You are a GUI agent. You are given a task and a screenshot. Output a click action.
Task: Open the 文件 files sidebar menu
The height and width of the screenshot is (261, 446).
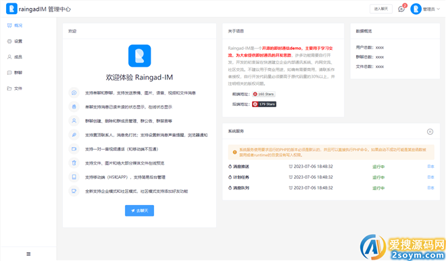click(15, 88)
